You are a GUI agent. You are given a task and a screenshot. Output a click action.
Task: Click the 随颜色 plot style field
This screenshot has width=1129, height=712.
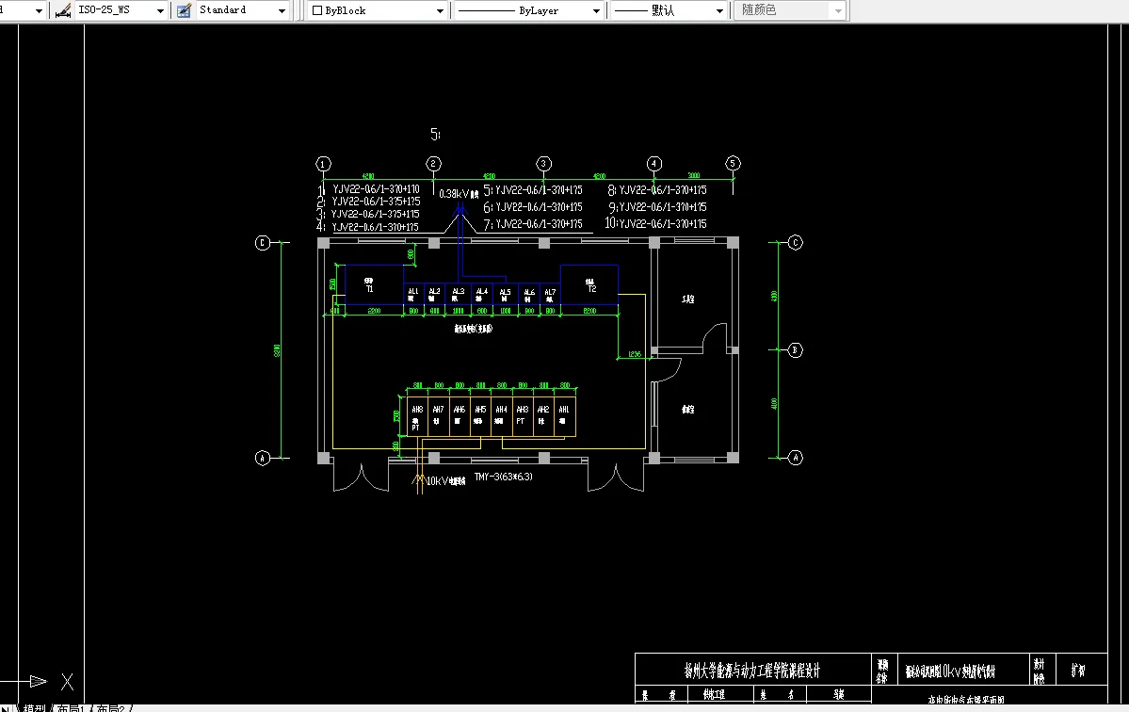(789, 10)
